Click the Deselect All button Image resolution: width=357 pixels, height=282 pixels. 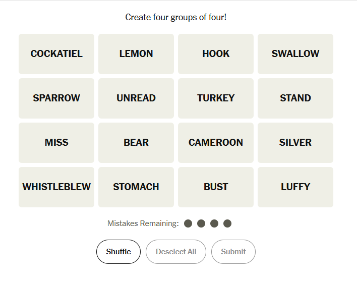176,252
